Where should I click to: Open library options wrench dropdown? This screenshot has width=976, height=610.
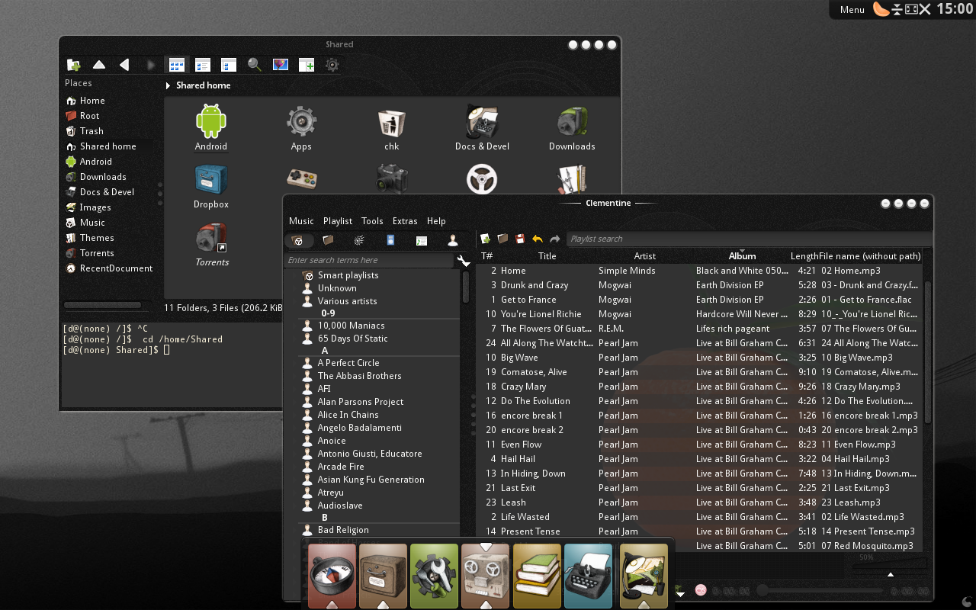[x=464, y=261]
